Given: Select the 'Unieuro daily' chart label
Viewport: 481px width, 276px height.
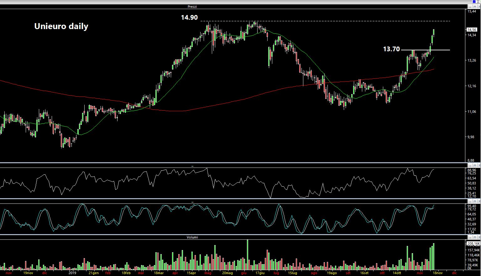Looking at the screenshot, I should point(61,26).
